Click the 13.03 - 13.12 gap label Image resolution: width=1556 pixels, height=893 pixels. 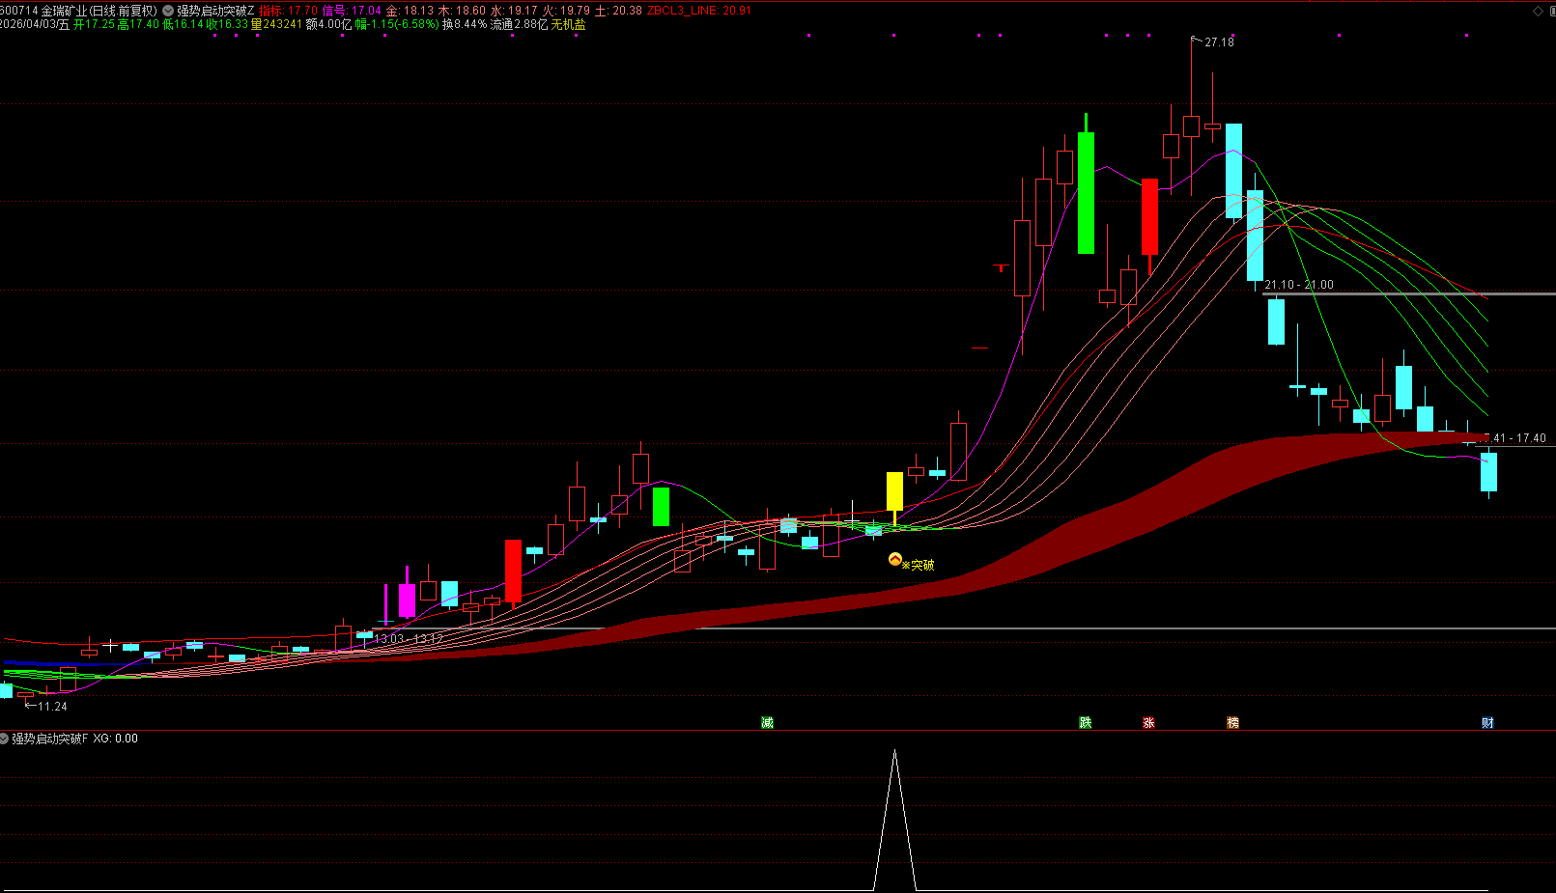click(409, 639)
